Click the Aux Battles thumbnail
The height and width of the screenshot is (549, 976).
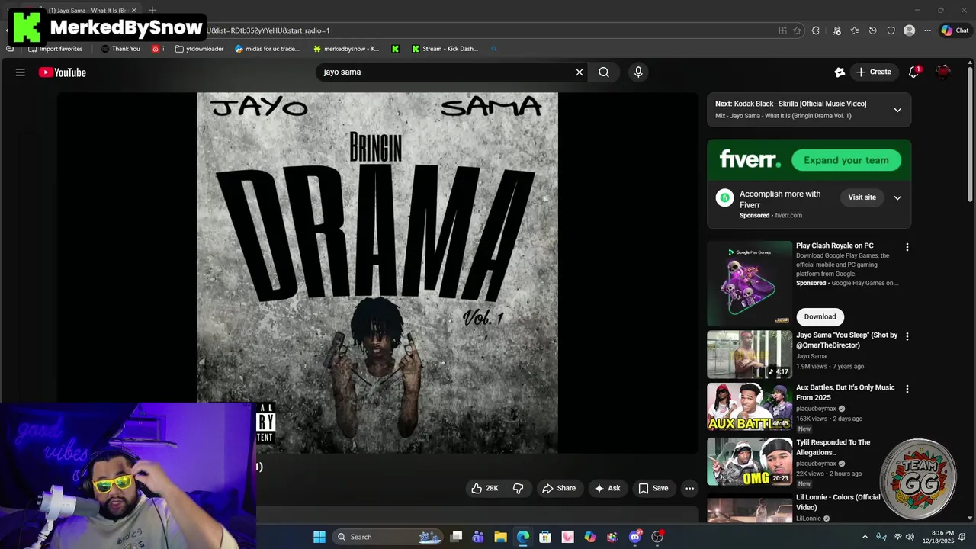[x=750, y=406]
